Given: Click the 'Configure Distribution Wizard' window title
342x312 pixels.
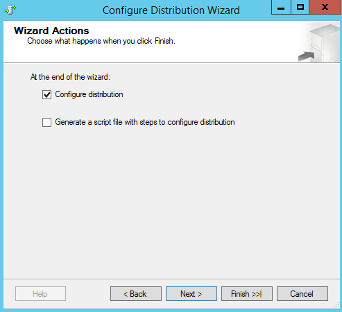Looking at the screenshot, I should [171, 10].
